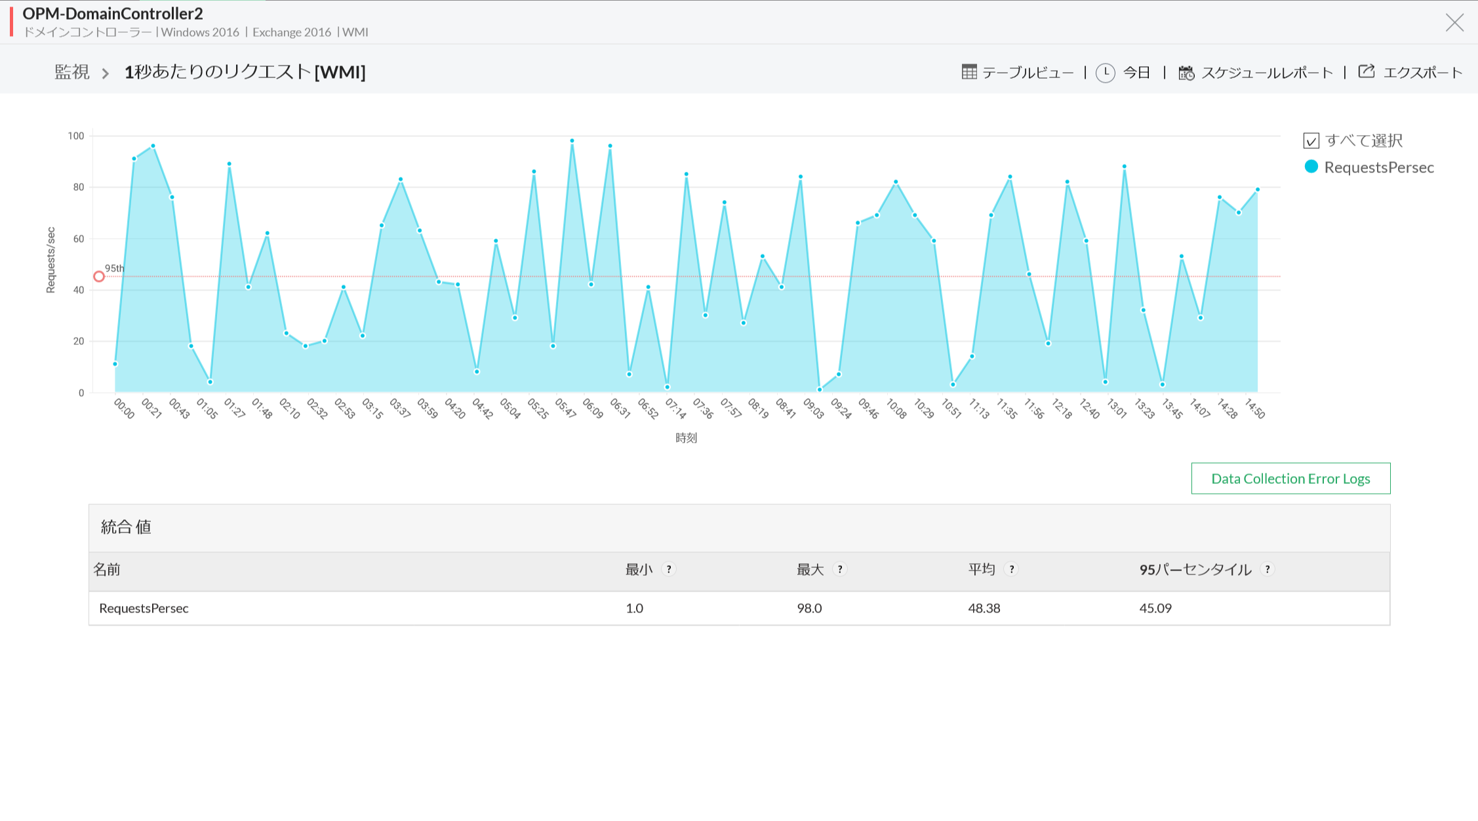Uncheck the すべて選択 checkbox
The width and height of the screenshot is (1478, 821).
1311,141
